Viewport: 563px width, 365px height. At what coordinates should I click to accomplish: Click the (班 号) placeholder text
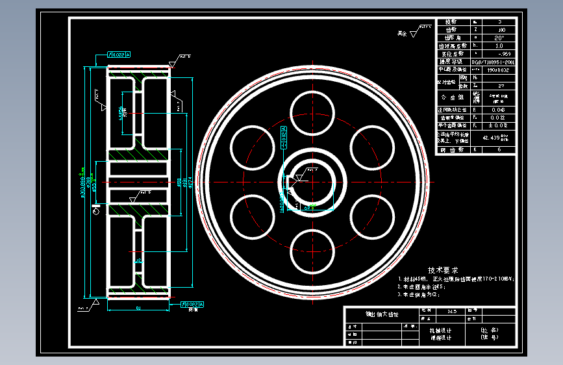pyautogui.click(x=490, y=337)
